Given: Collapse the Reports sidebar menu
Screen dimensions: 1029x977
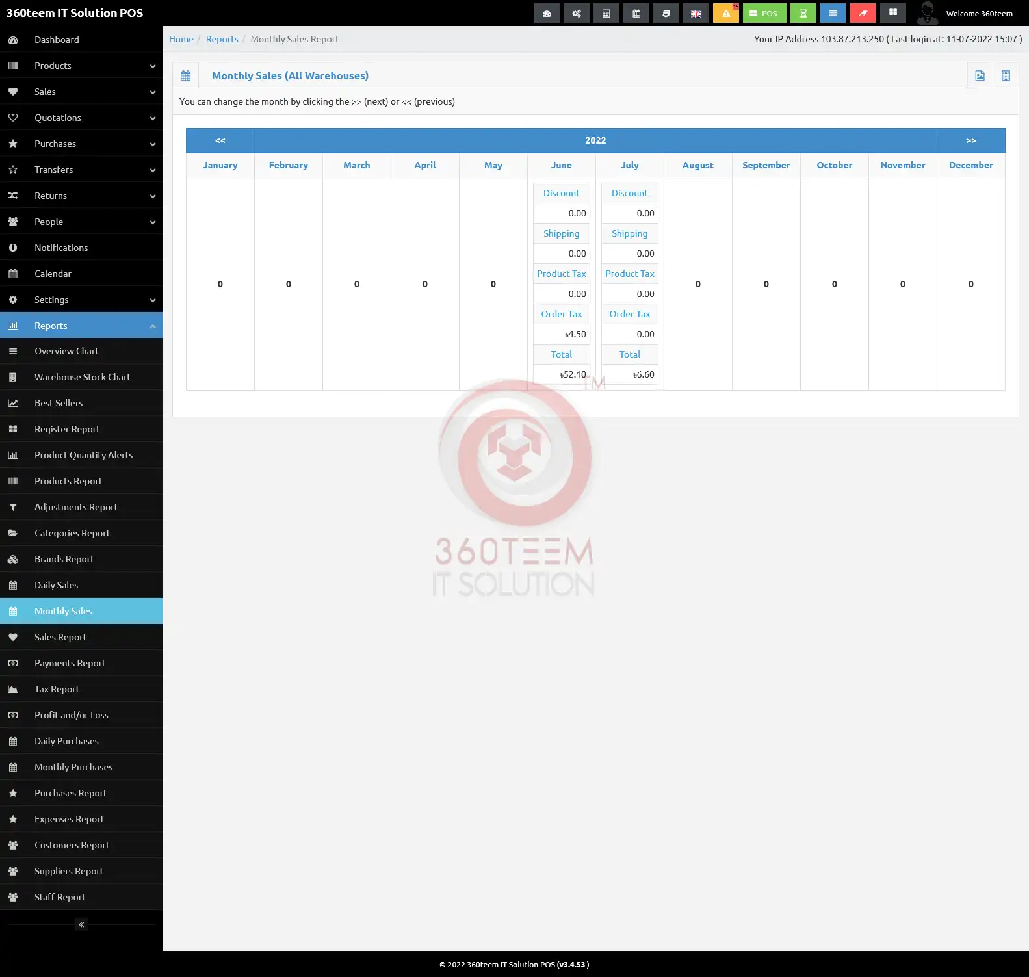Looking at the screenshot, I should click(81, 326).
